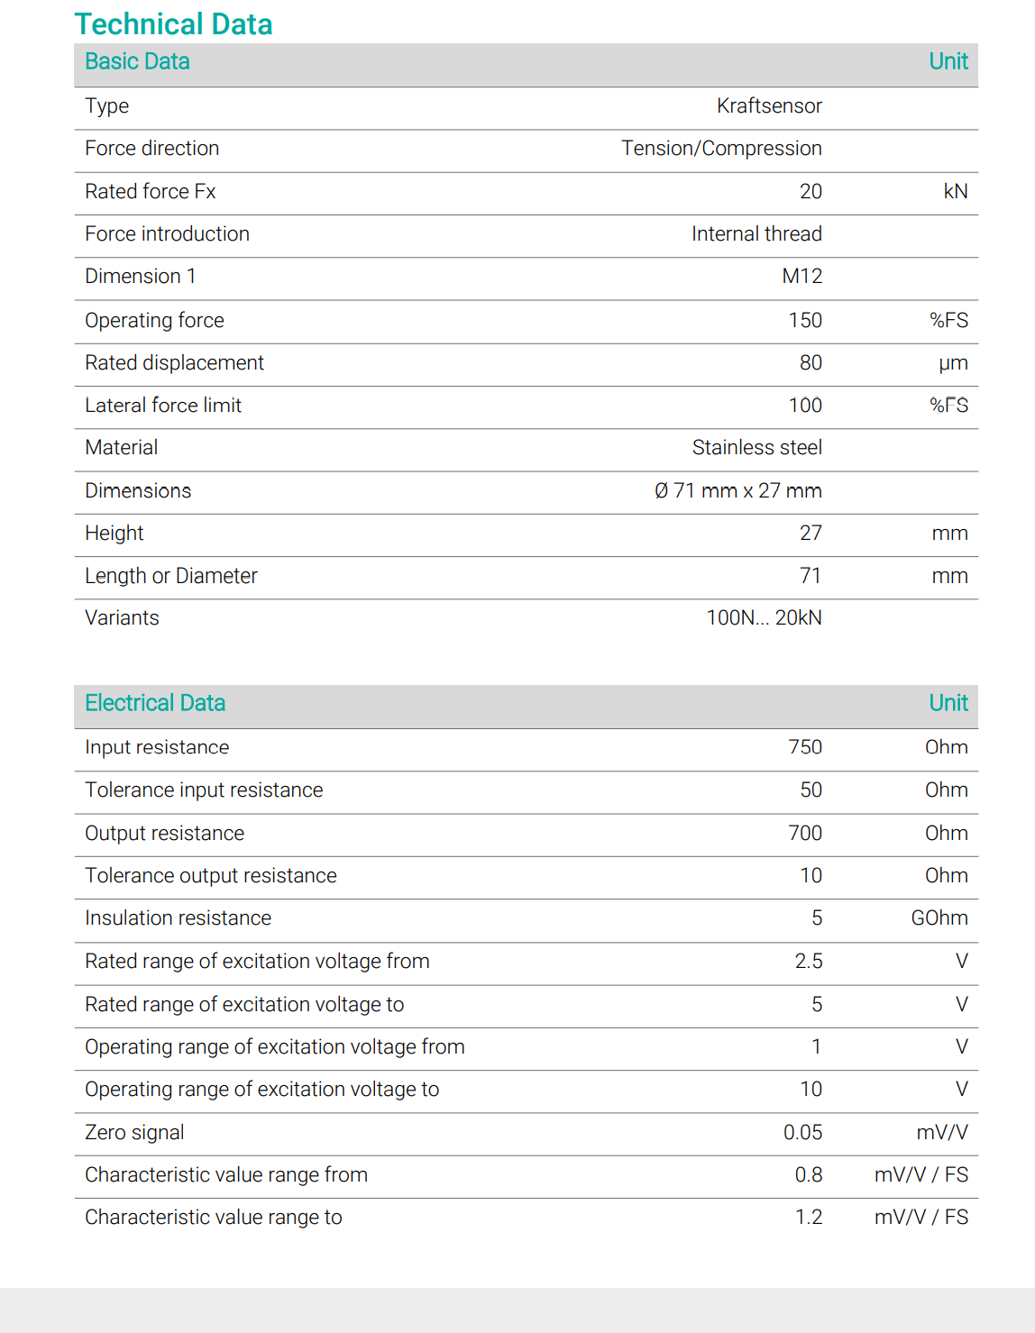1035x1333 pixels.
Task: Click the Technical Data heading
Action: 173,24
